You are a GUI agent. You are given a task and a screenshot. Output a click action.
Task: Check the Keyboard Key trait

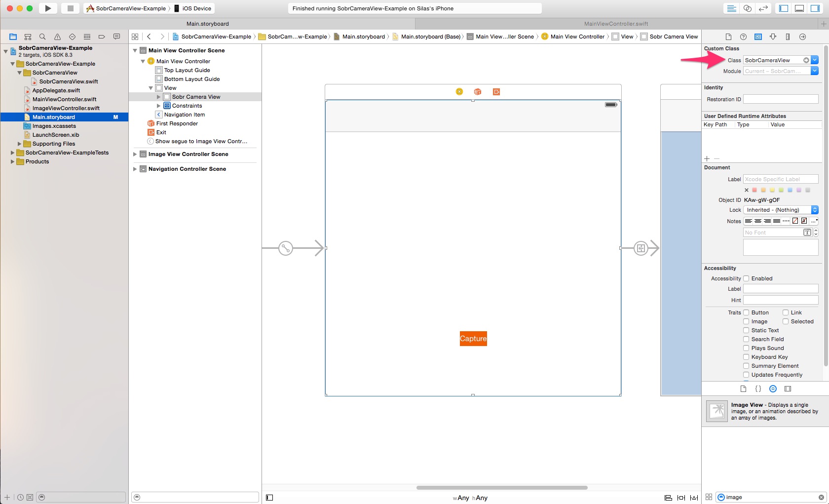tap(746, 357)
